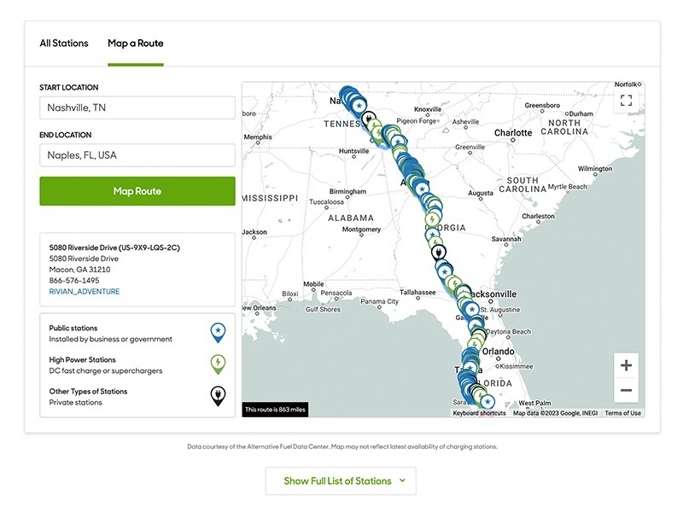Open the Map a Route tab
This screenshot has height=512, width=683.
coord(136,43)
